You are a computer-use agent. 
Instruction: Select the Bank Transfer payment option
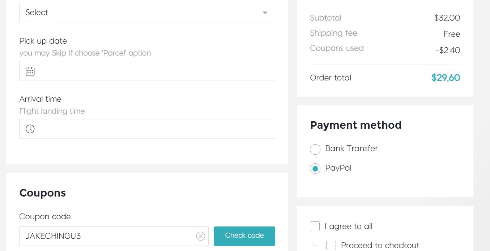(x=315, y=149)
